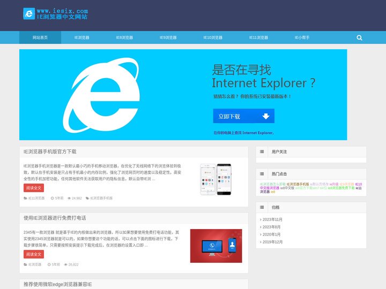This screenshot has height=289, width=386.
Task: Go to 网站首页 in the navigation bar
Action: (40, 37)
